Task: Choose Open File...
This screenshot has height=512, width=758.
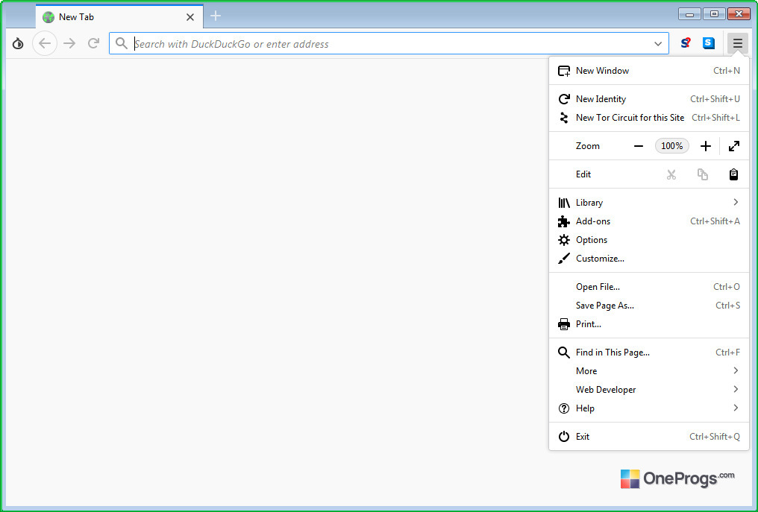Action: coord(649,287)
